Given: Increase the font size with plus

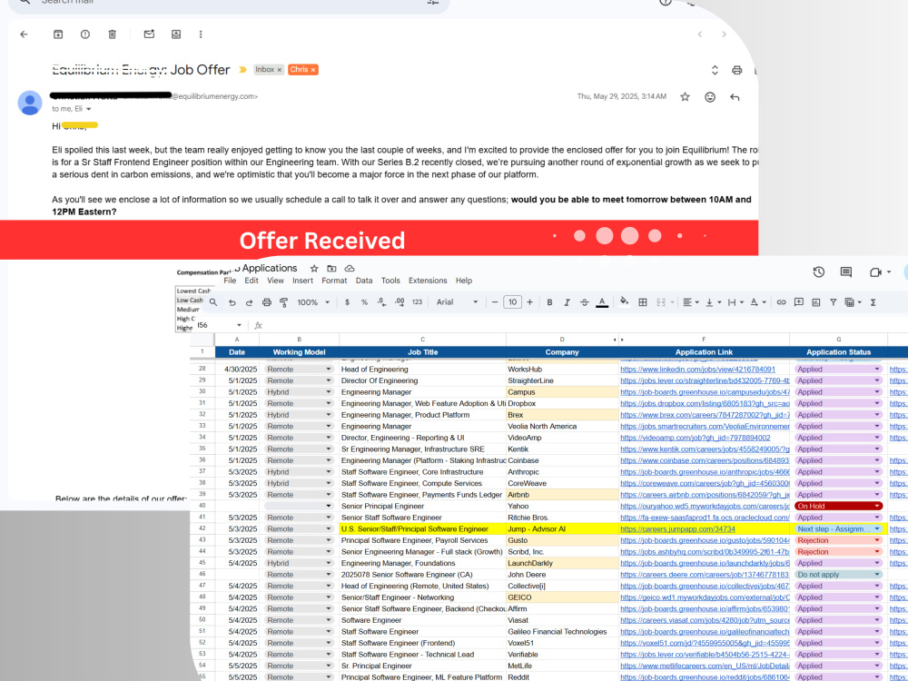Looking at the screenshot, I should (529, 302).
